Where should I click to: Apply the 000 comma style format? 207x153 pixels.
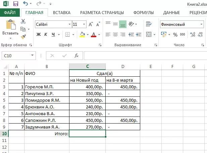click(x=183, y=34)
